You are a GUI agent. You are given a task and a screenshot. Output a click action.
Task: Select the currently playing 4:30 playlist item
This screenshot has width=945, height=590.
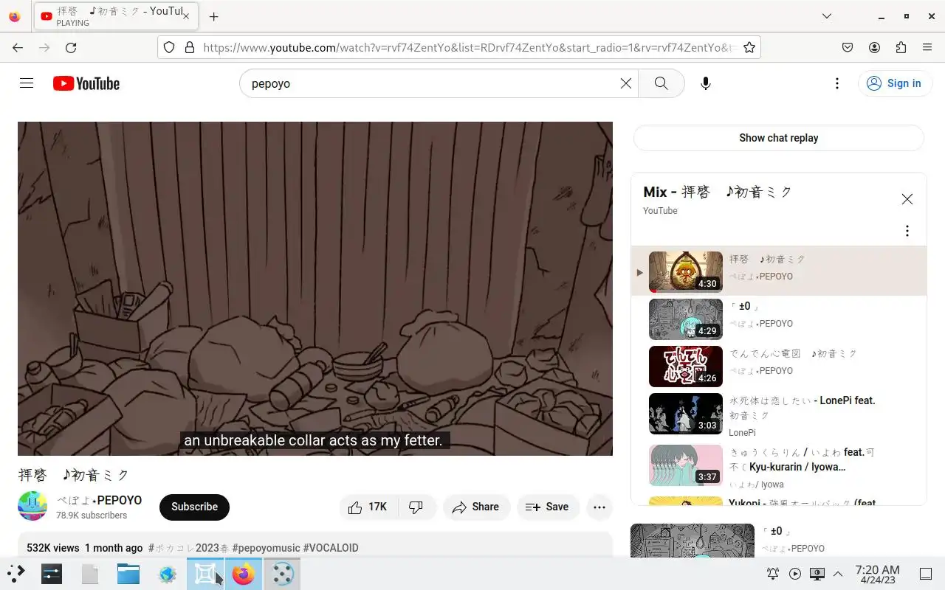[x=779, y=271]
